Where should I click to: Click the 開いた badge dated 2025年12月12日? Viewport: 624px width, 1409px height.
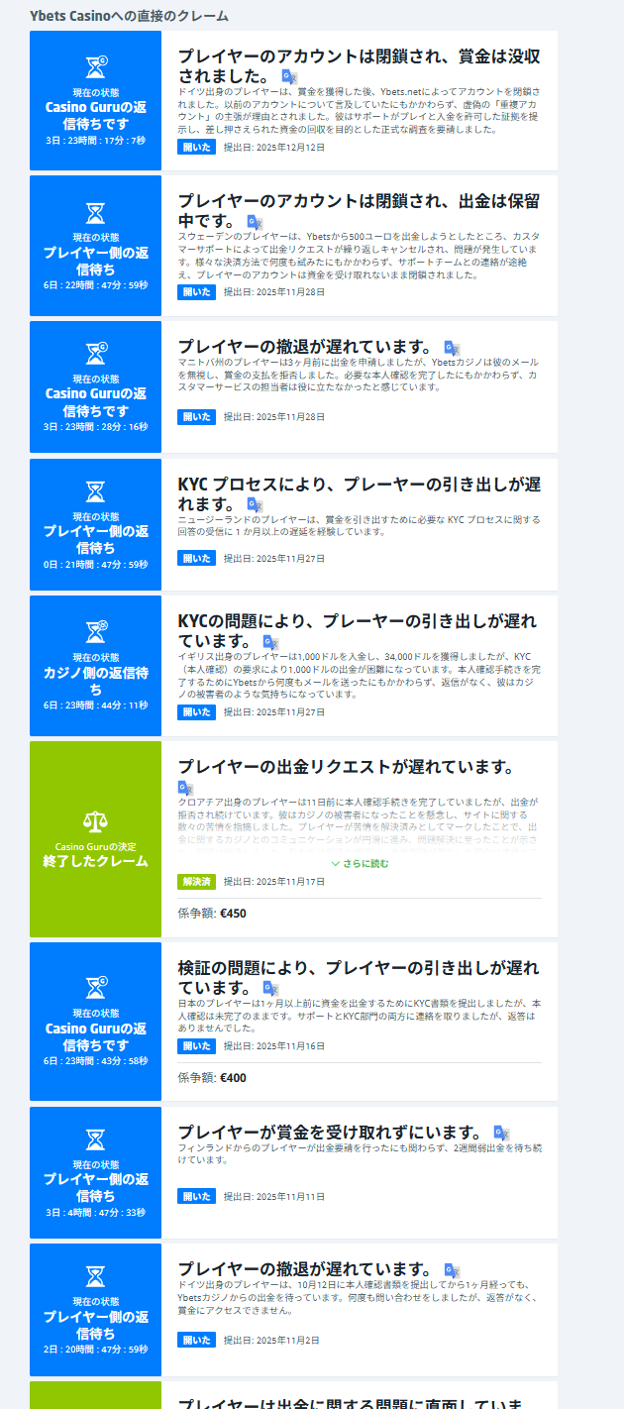click(x=196, y=148)
